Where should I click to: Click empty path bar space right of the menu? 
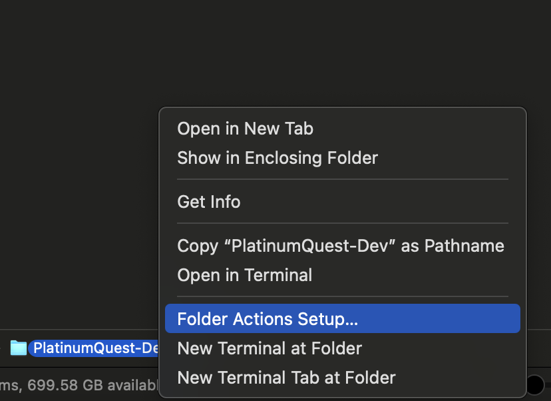539,348
